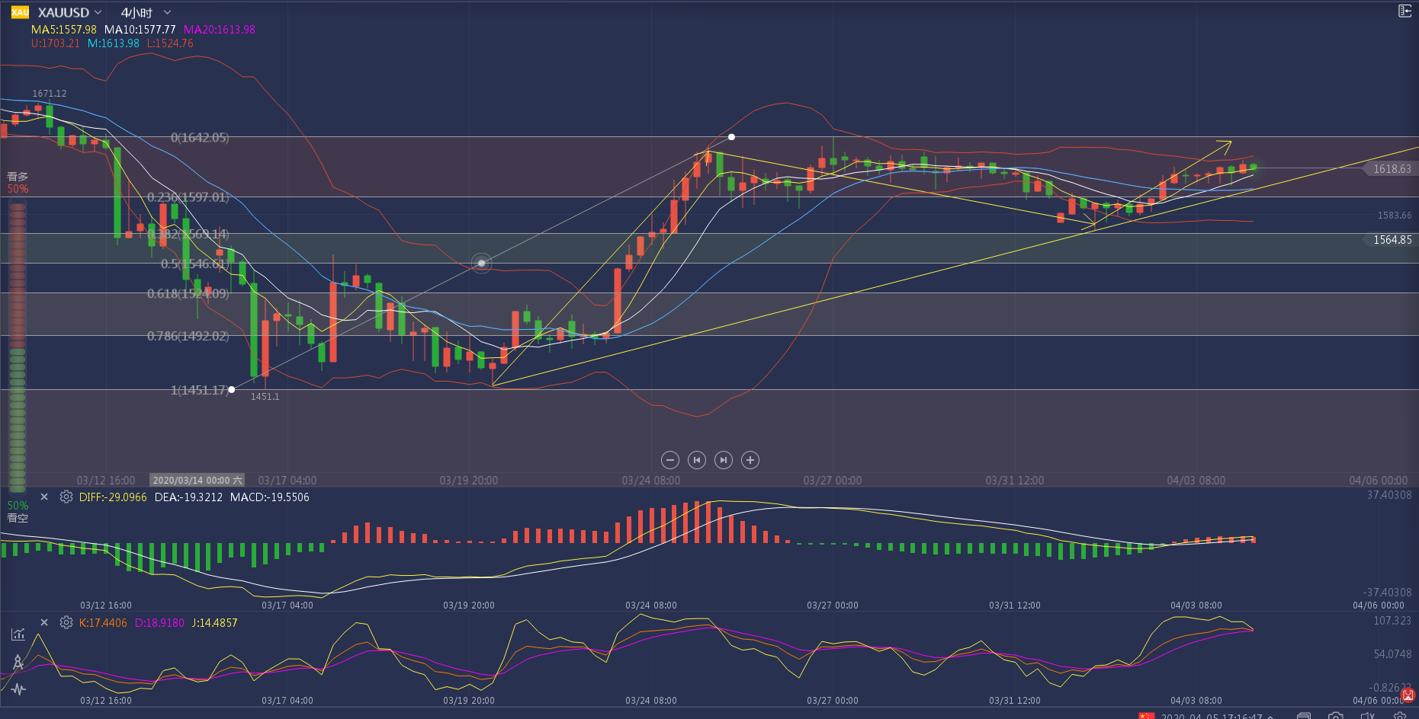Open MACD indicator settings gear
This screenshot has width=1419, height=719.
pyautogui.click(x=66, y=497)
